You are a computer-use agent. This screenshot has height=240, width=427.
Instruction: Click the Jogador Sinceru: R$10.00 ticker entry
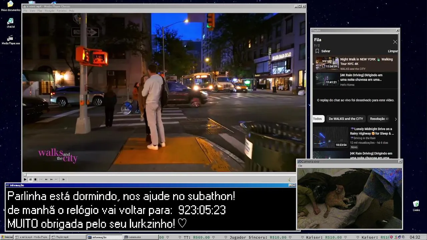258,237
